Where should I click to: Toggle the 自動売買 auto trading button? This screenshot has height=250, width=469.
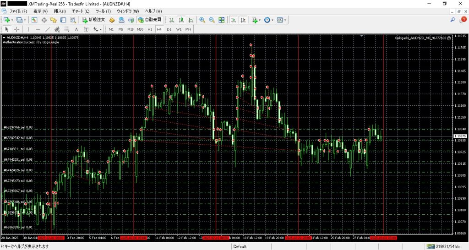coord(149,20)
